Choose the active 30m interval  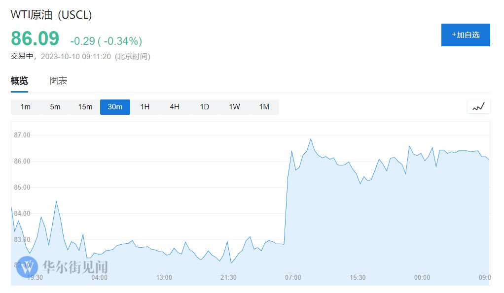[x=115, y=107]
